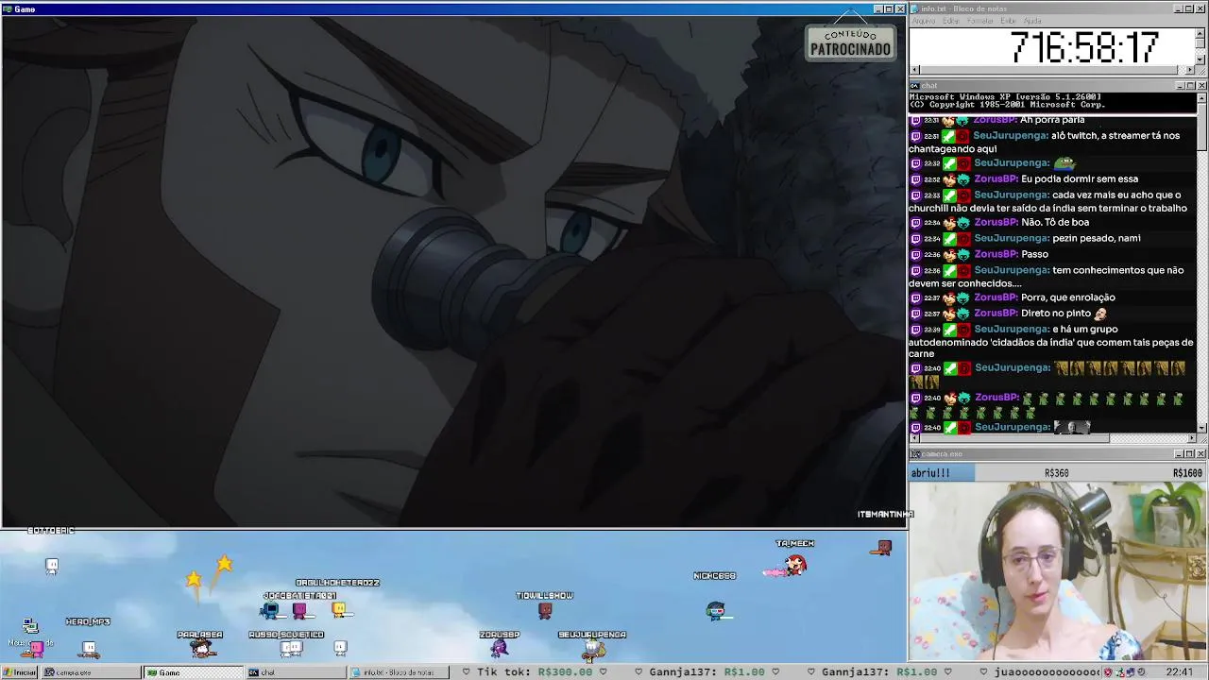Open the Editar menu in Bloco de notas
Screen dimensions: 1209x680
[951, 21]
